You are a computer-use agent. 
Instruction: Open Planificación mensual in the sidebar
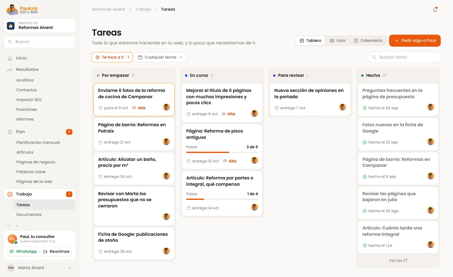[38, 143]
